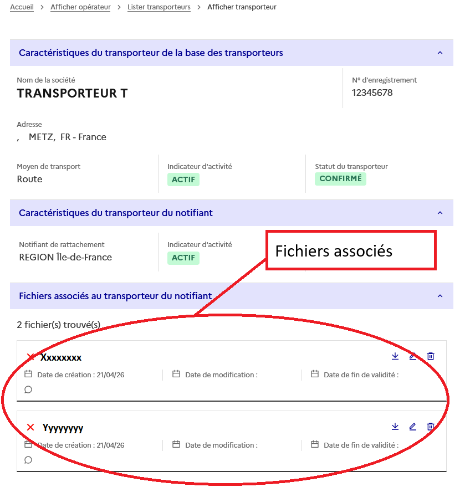Open comment bubble for Yyyyyyyy file
The width and height of the screenshot is (465, 487).
click(28, 460)
